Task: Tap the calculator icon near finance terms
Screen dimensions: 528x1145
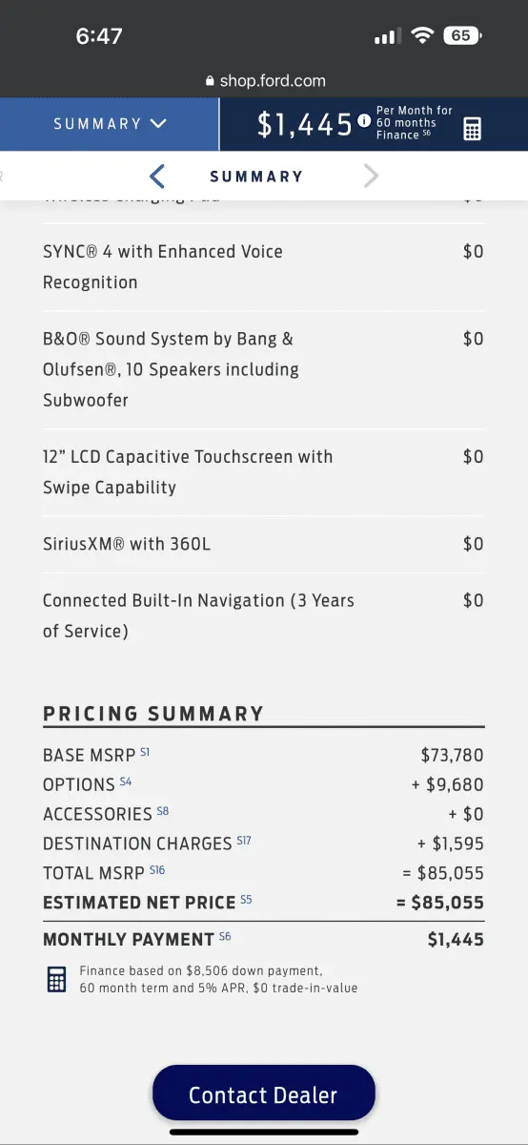Action: [x=57, y=979]
